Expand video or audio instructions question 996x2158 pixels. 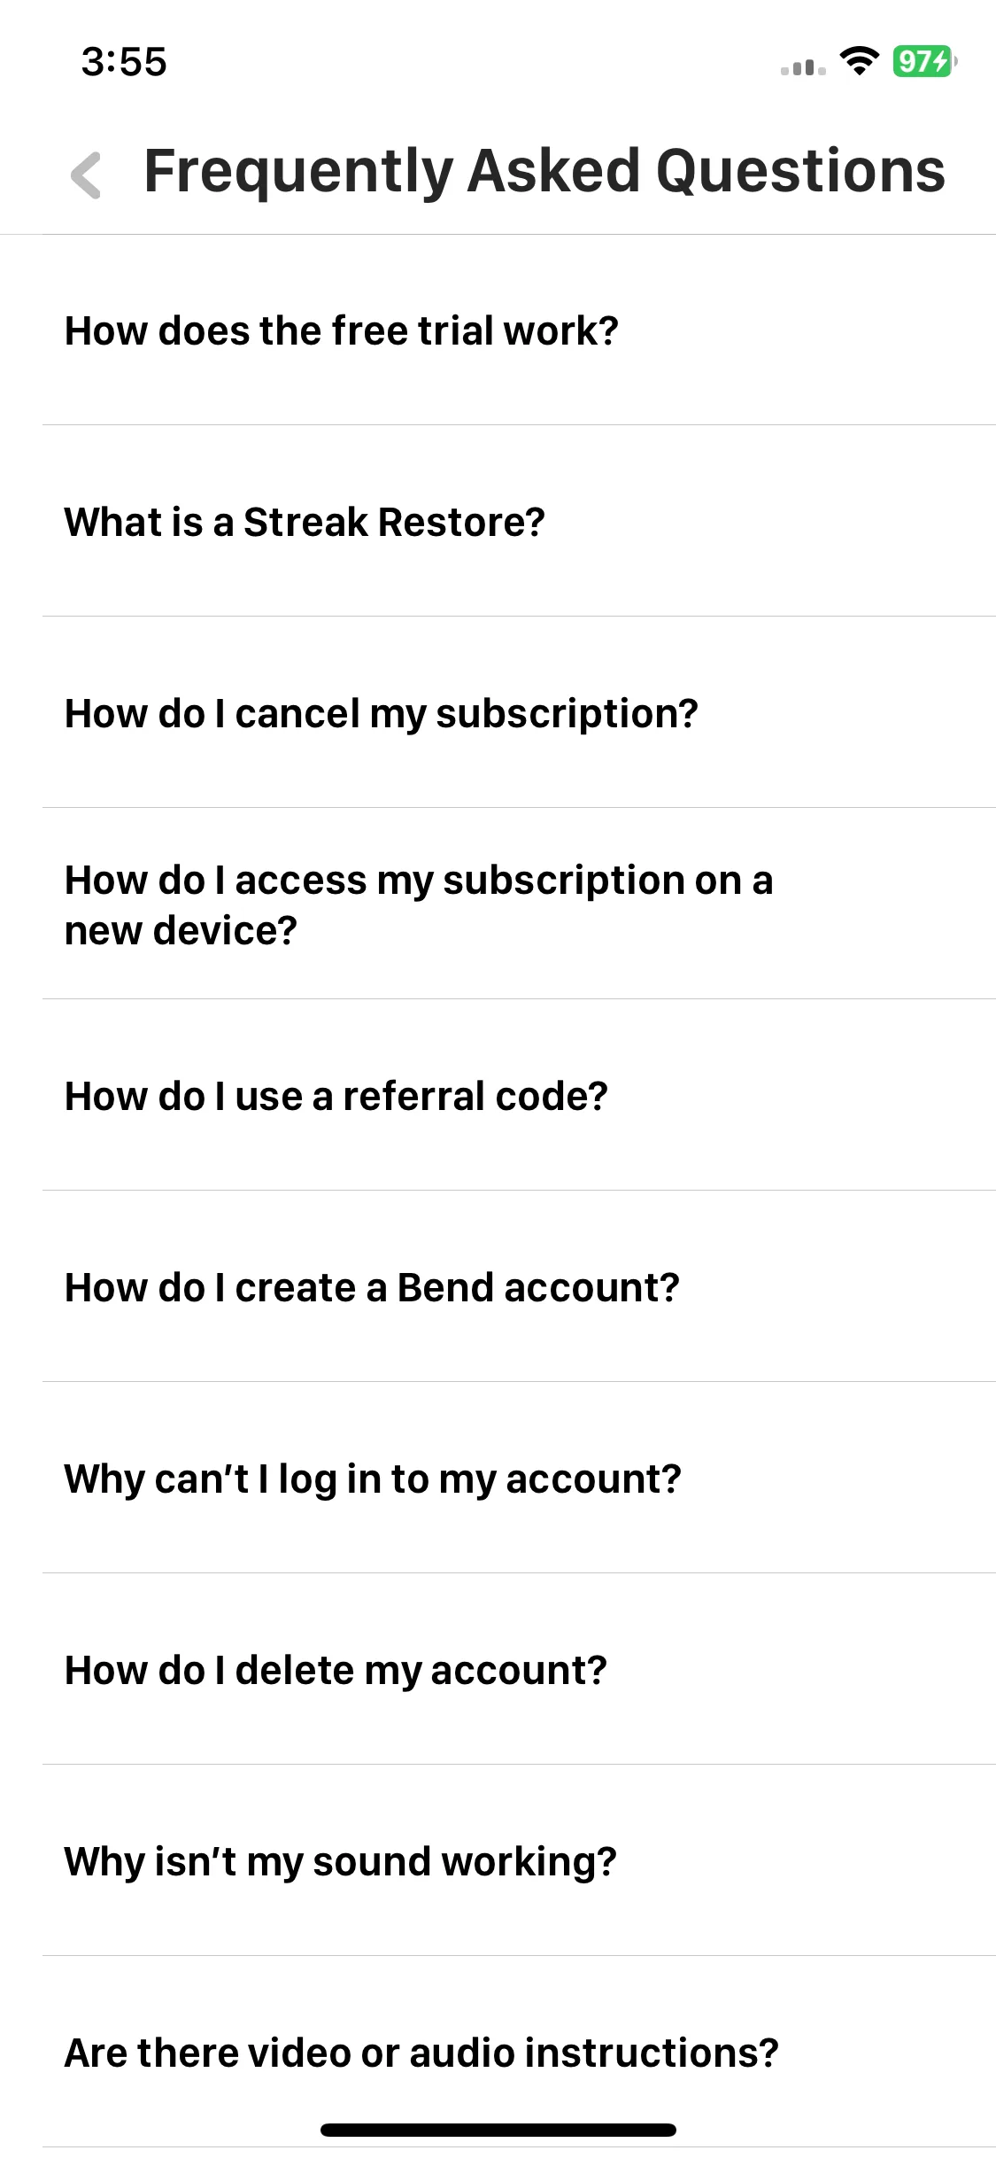click(421, 2053)
